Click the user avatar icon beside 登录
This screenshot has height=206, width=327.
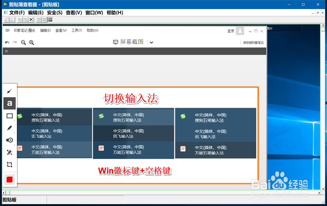240,31
